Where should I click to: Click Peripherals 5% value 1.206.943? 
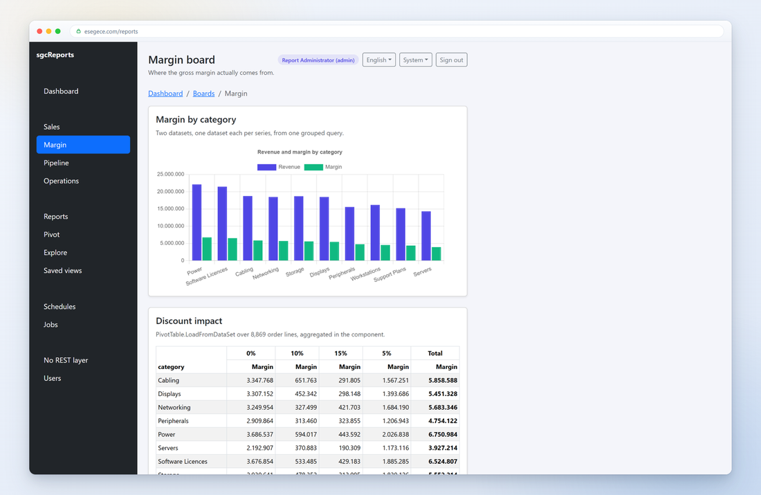(x=396, y=421)
